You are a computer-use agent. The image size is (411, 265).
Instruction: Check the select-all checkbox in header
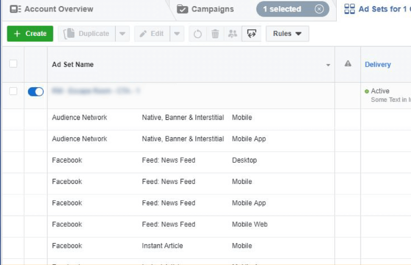[13, 64]
